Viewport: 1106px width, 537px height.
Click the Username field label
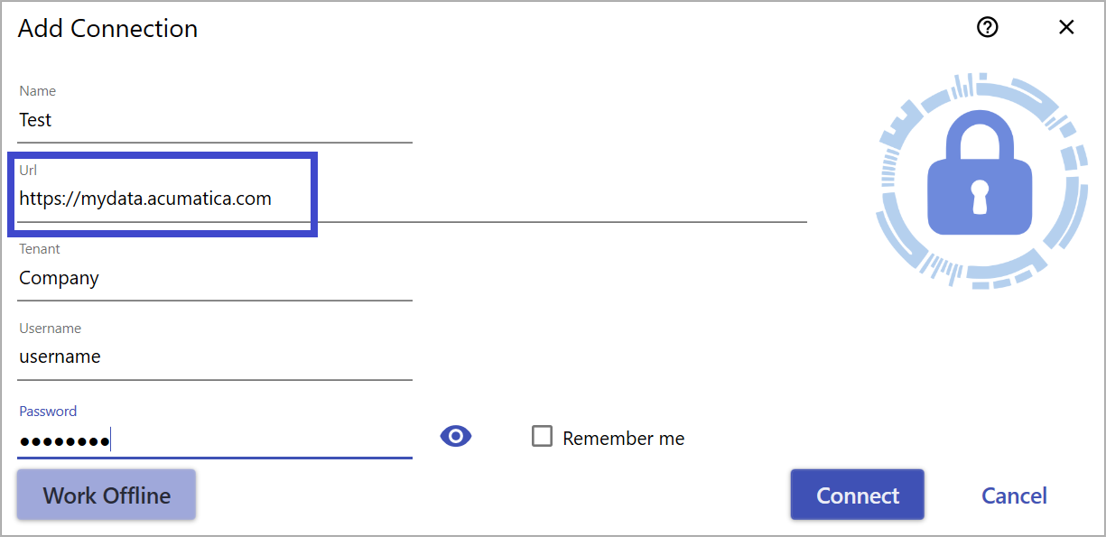[x=51, y=329]
